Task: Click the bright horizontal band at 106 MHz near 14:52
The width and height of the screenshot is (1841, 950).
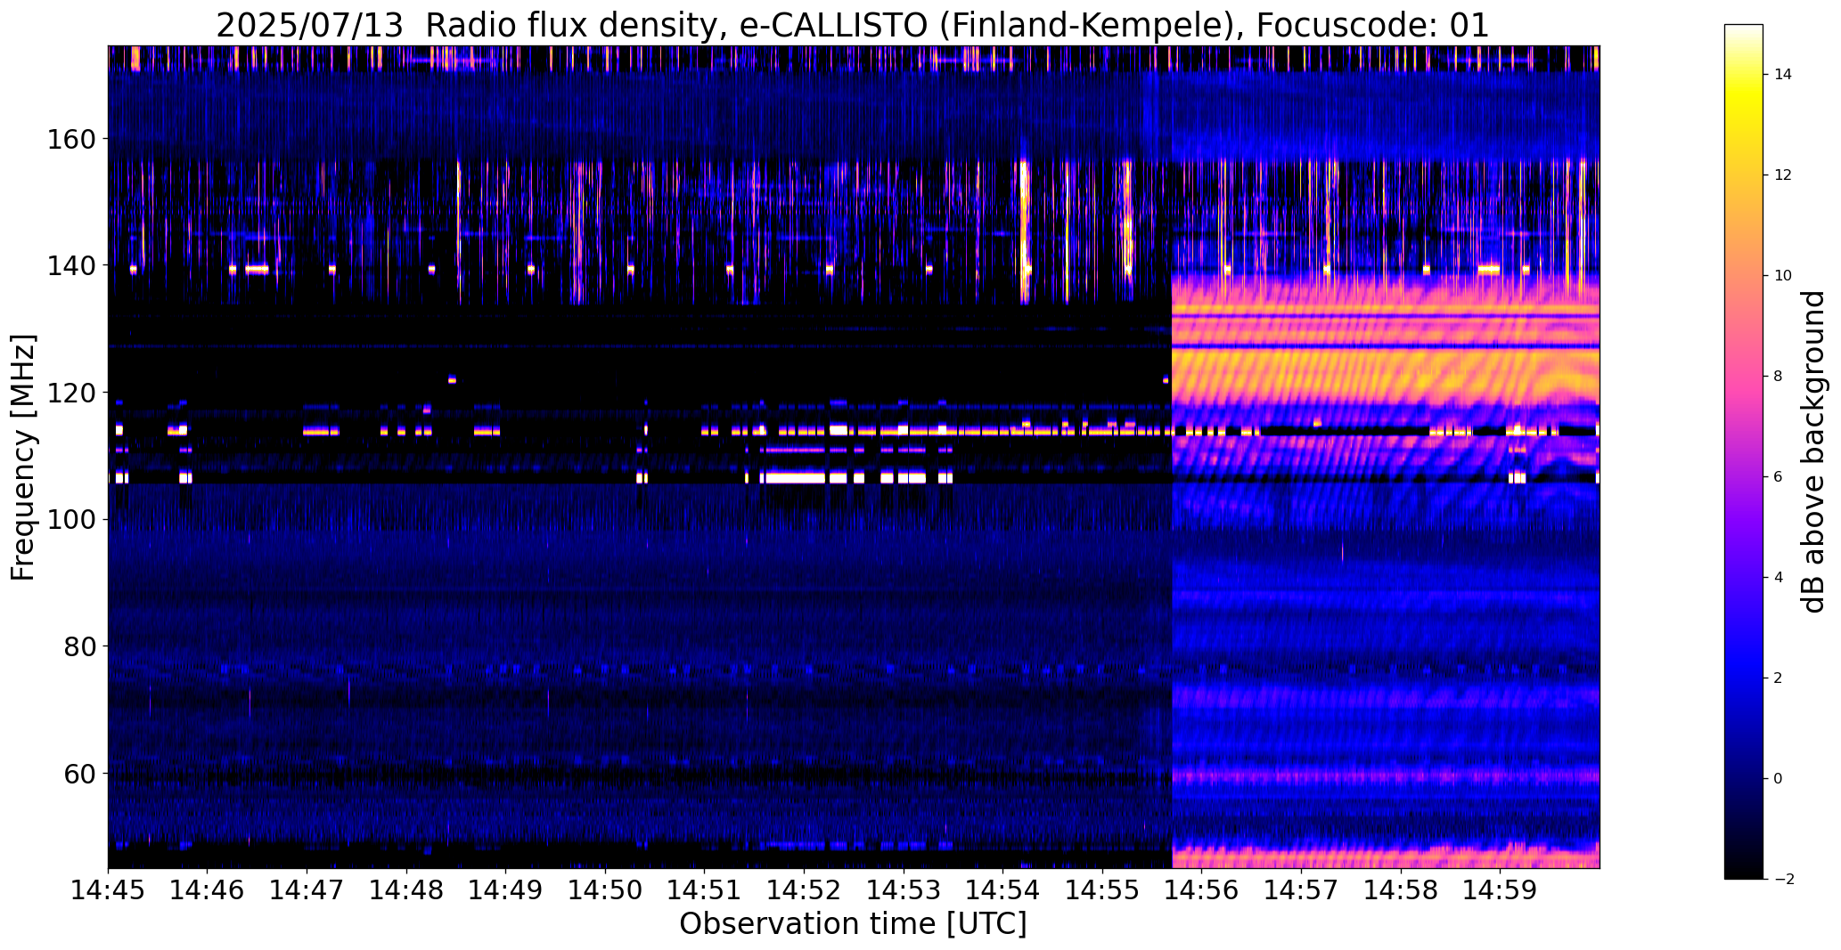Action: coord(796,477)
